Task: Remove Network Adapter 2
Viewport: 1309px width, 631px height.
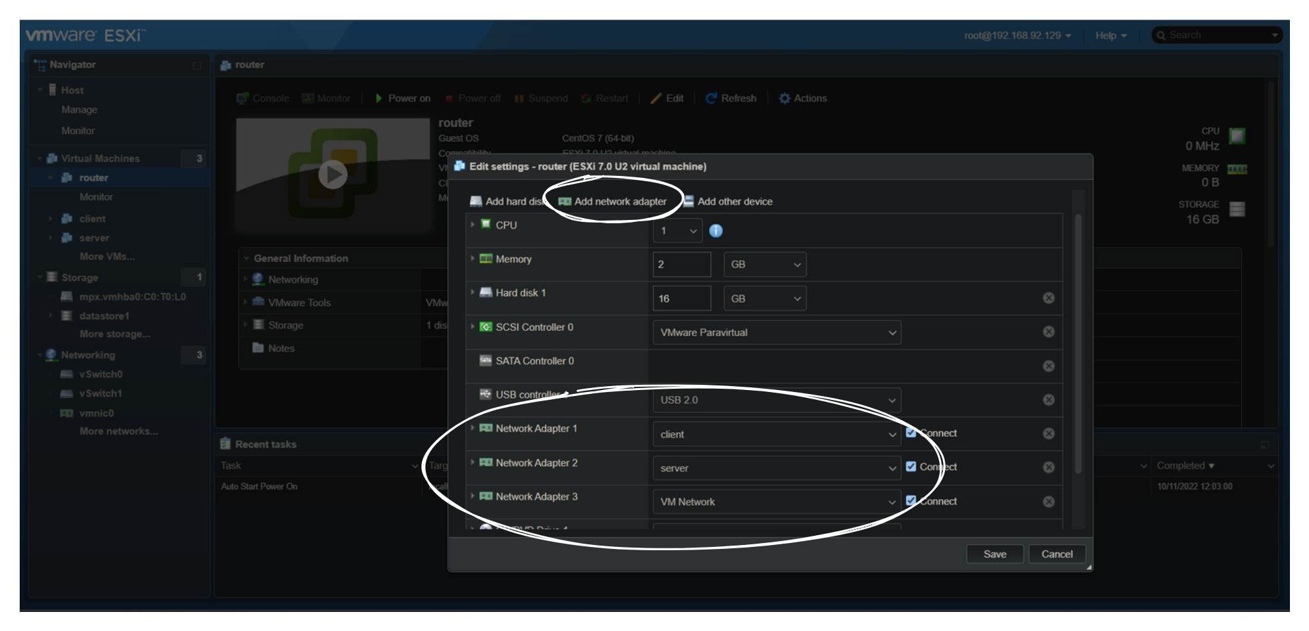Action: [x=1049, y=467]
